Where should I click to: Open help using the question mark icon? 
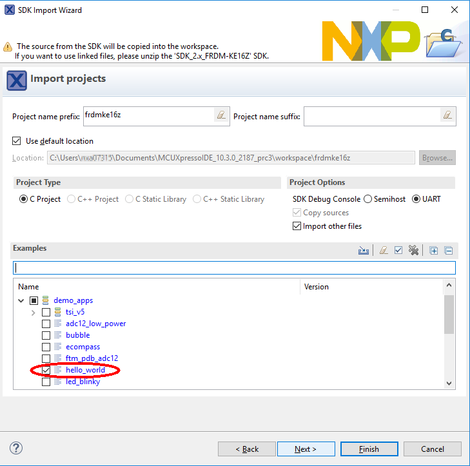point(17,449)
